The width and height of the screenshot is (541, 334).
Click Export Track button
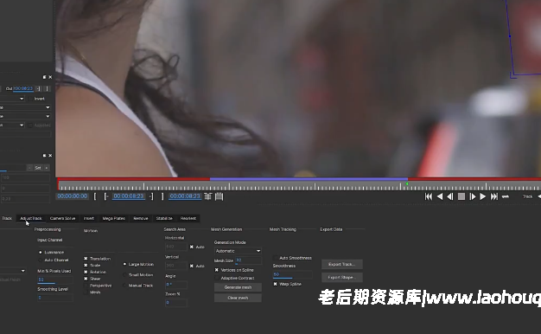click(342, 264)
